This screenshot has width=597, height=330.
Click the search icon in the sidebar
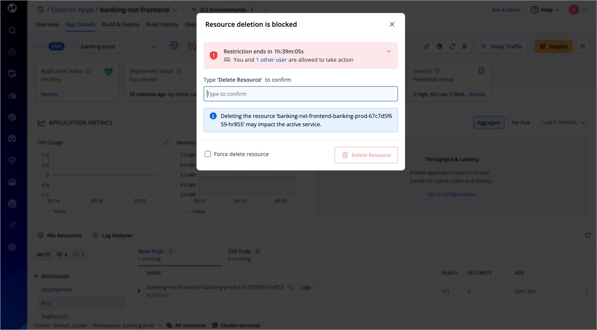[12, 30]
